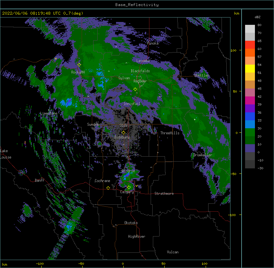Select the bright yellow 51-54 dBZ swatch

click(x=250, y=69)
